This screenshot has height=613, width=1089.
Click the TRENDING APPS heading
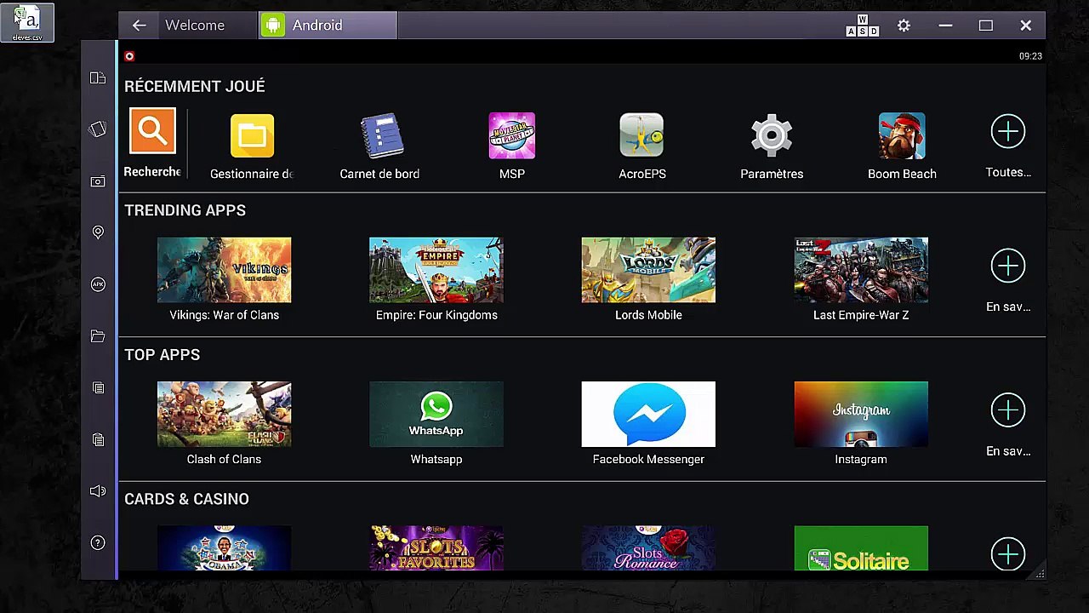185,210
